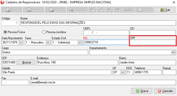Select the Pessoa Jurídica radio option
The height and width of the screenshot is (96, 177).
point(54,32)
